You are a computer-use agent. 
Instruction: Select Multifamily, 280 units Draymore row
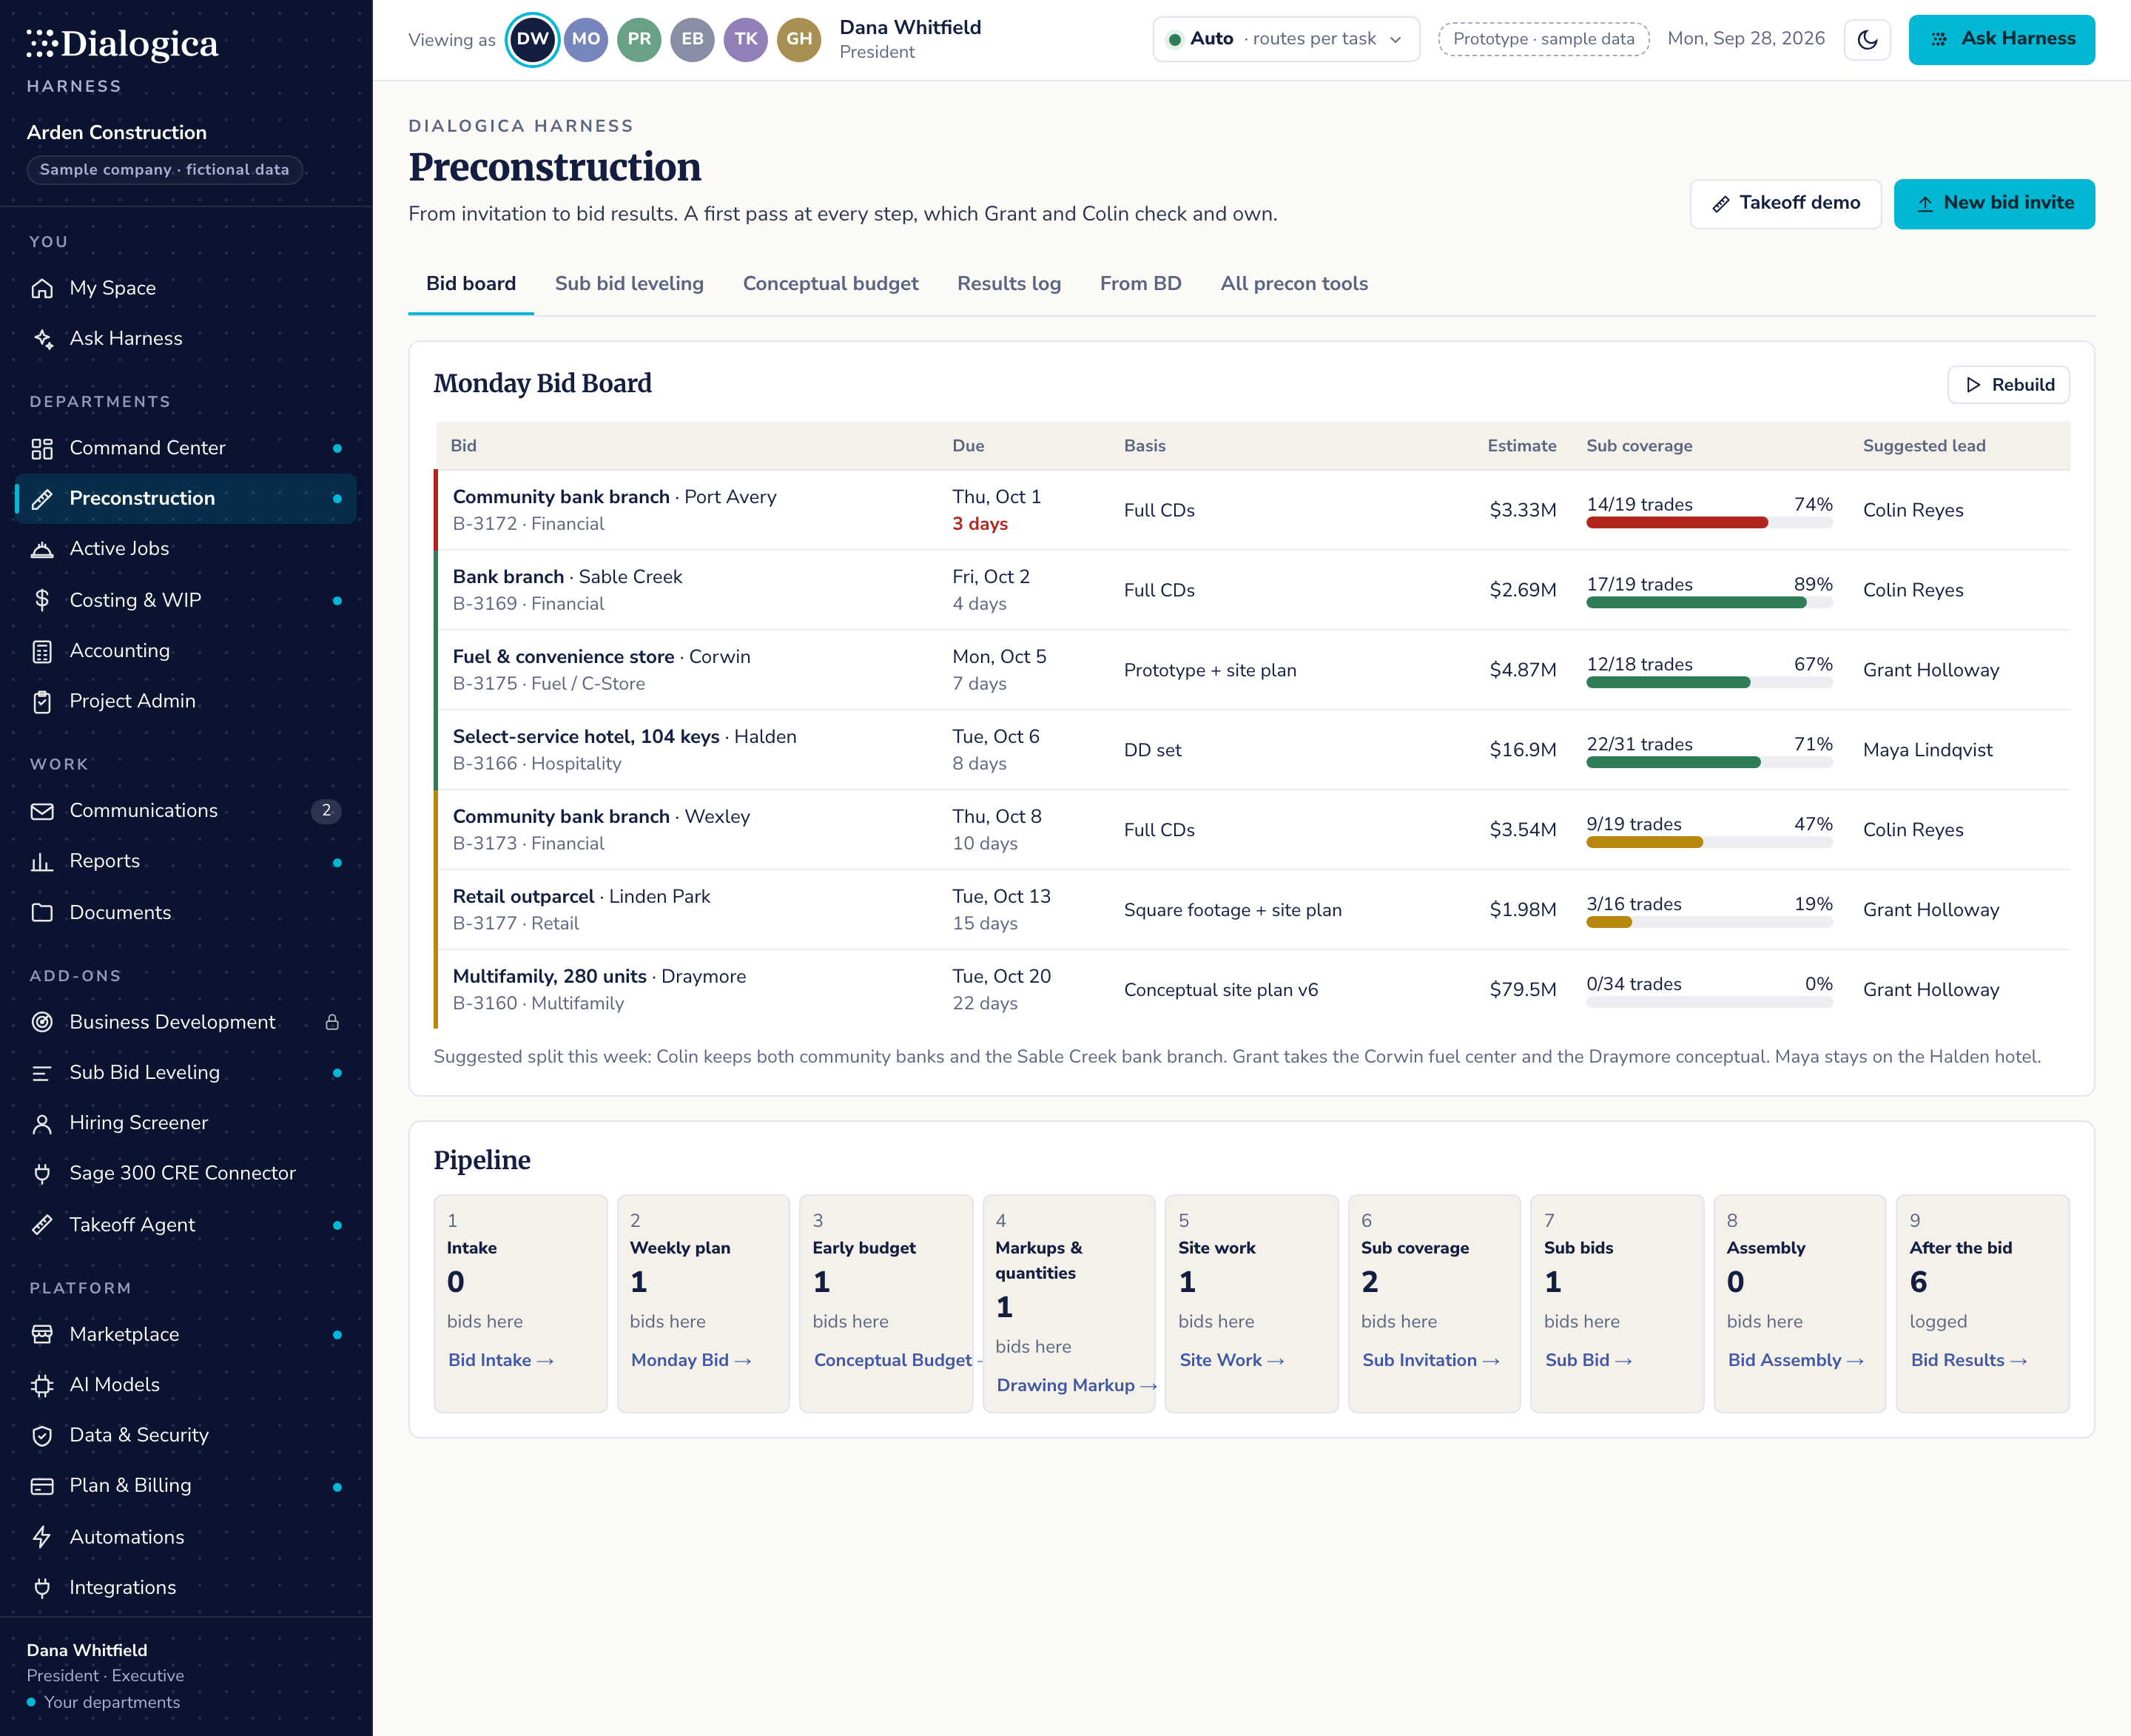coord(1252,990)
